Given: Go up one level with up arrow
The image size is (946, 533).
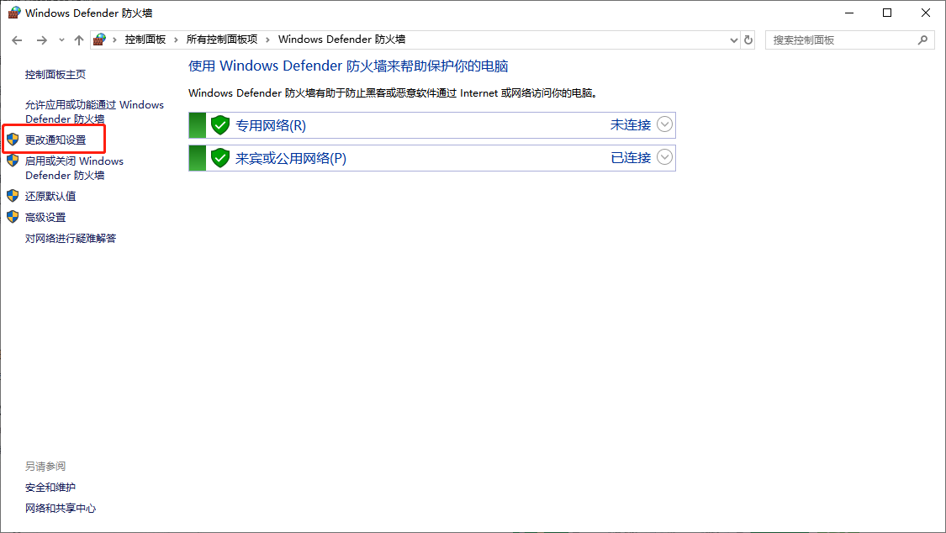Looking at the screenshot, I should coord(79,40).
